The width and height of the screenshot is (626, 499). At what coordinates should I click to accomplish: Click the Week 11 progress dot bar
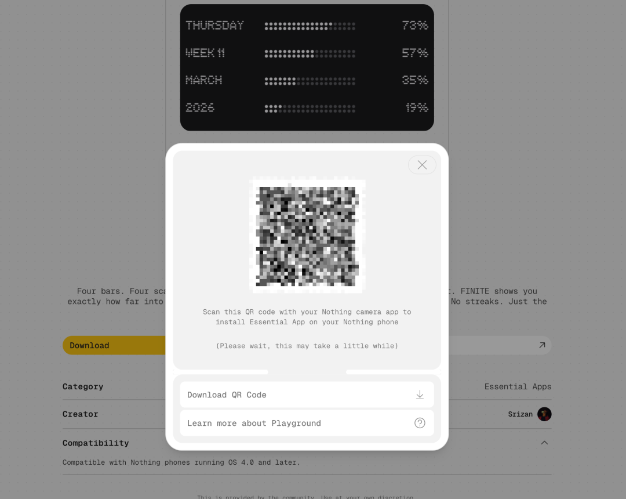pyautogui.click(x=310, y=53)
